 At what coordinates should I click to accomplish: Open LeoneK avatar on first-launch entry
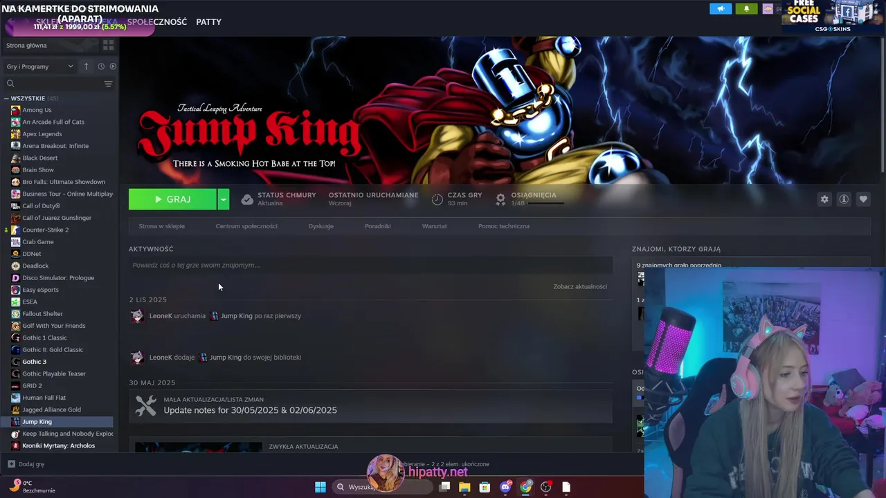137,316
